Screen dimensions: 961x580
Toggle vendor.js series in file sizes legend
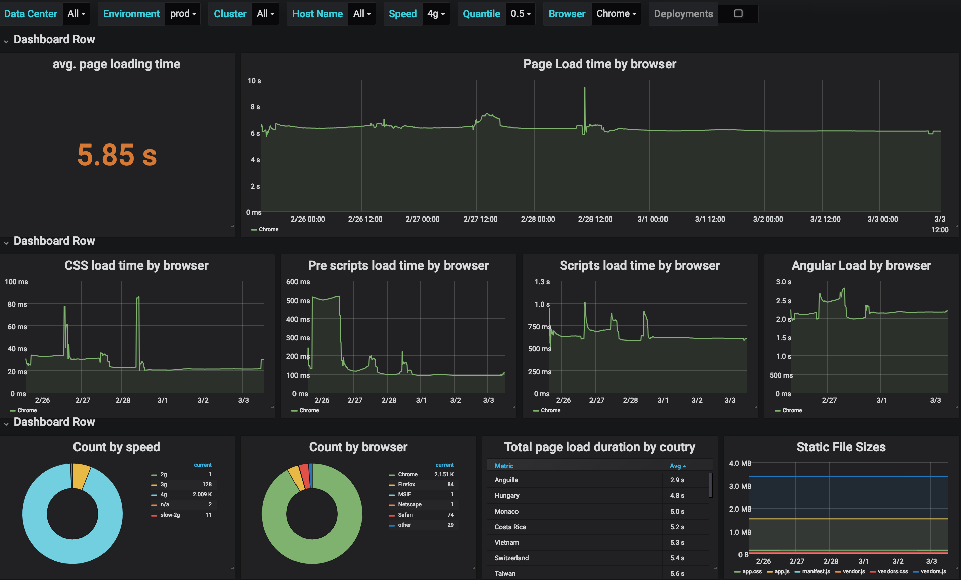(854, 571)
